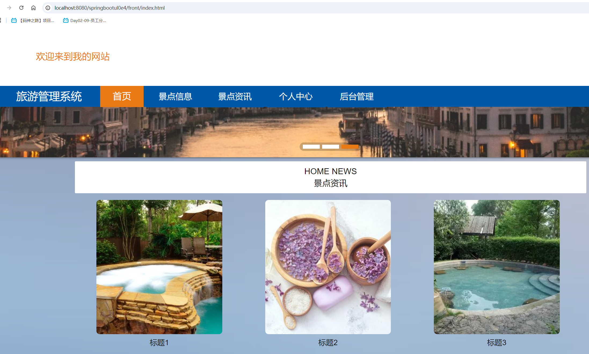Click the 标题3 hot spring thumbnail
The image size is (589, 354).
click(496, 267)
